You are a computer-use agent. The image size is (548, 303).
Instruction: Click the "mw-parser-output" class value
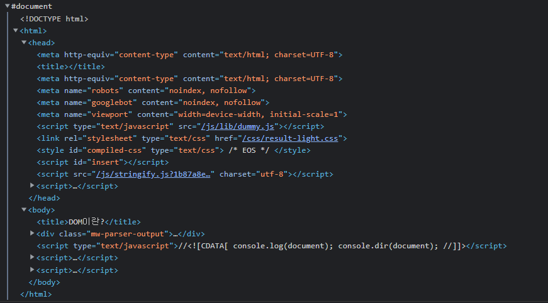128,234
